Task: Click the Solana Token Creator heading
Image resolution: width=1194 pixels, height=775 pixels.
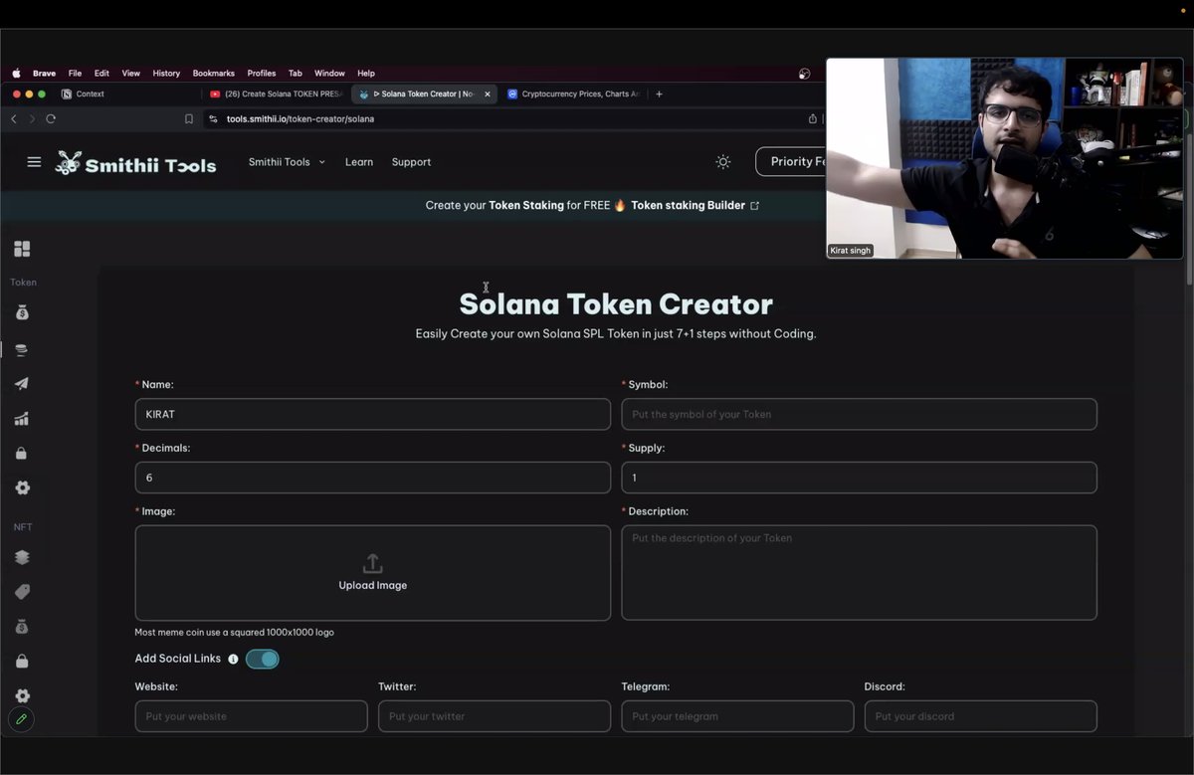Action: point(616,304)
